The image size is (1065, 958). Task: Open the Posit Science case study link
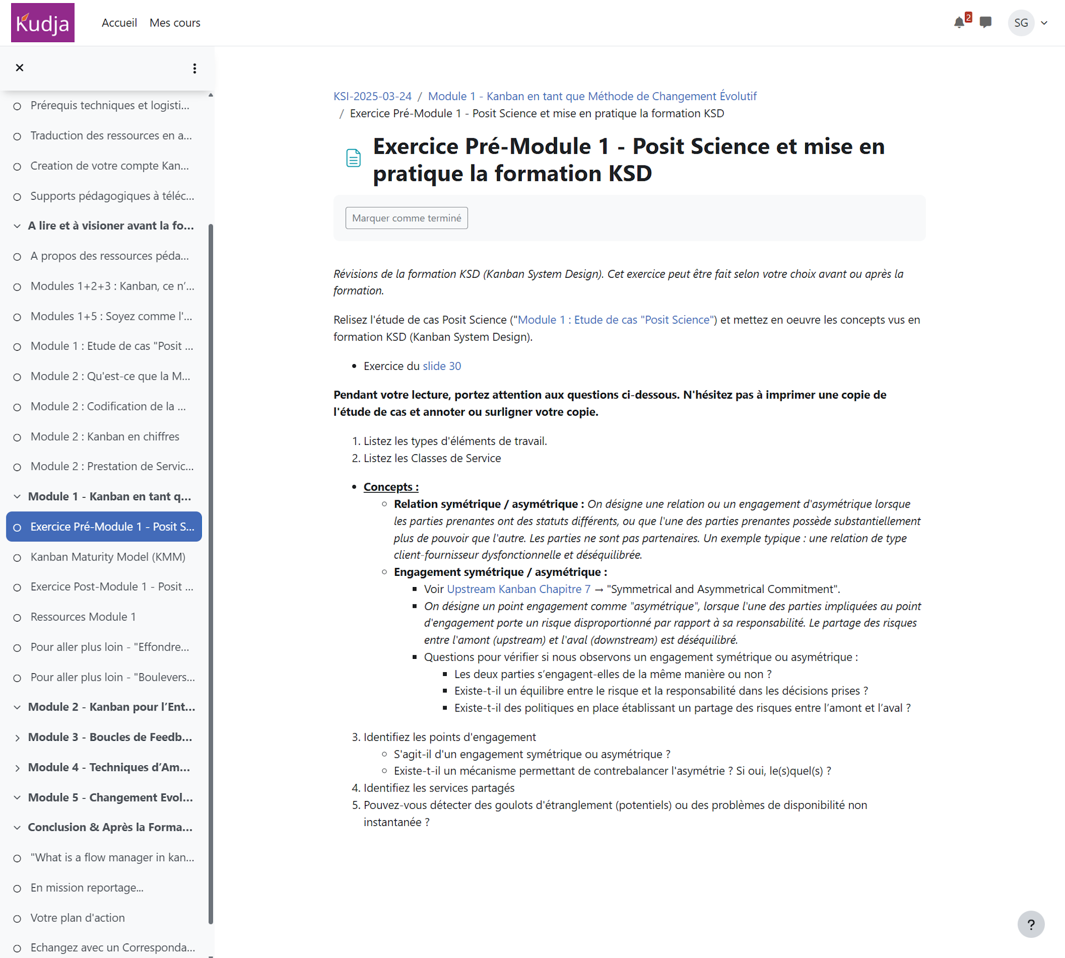[616, 320]
